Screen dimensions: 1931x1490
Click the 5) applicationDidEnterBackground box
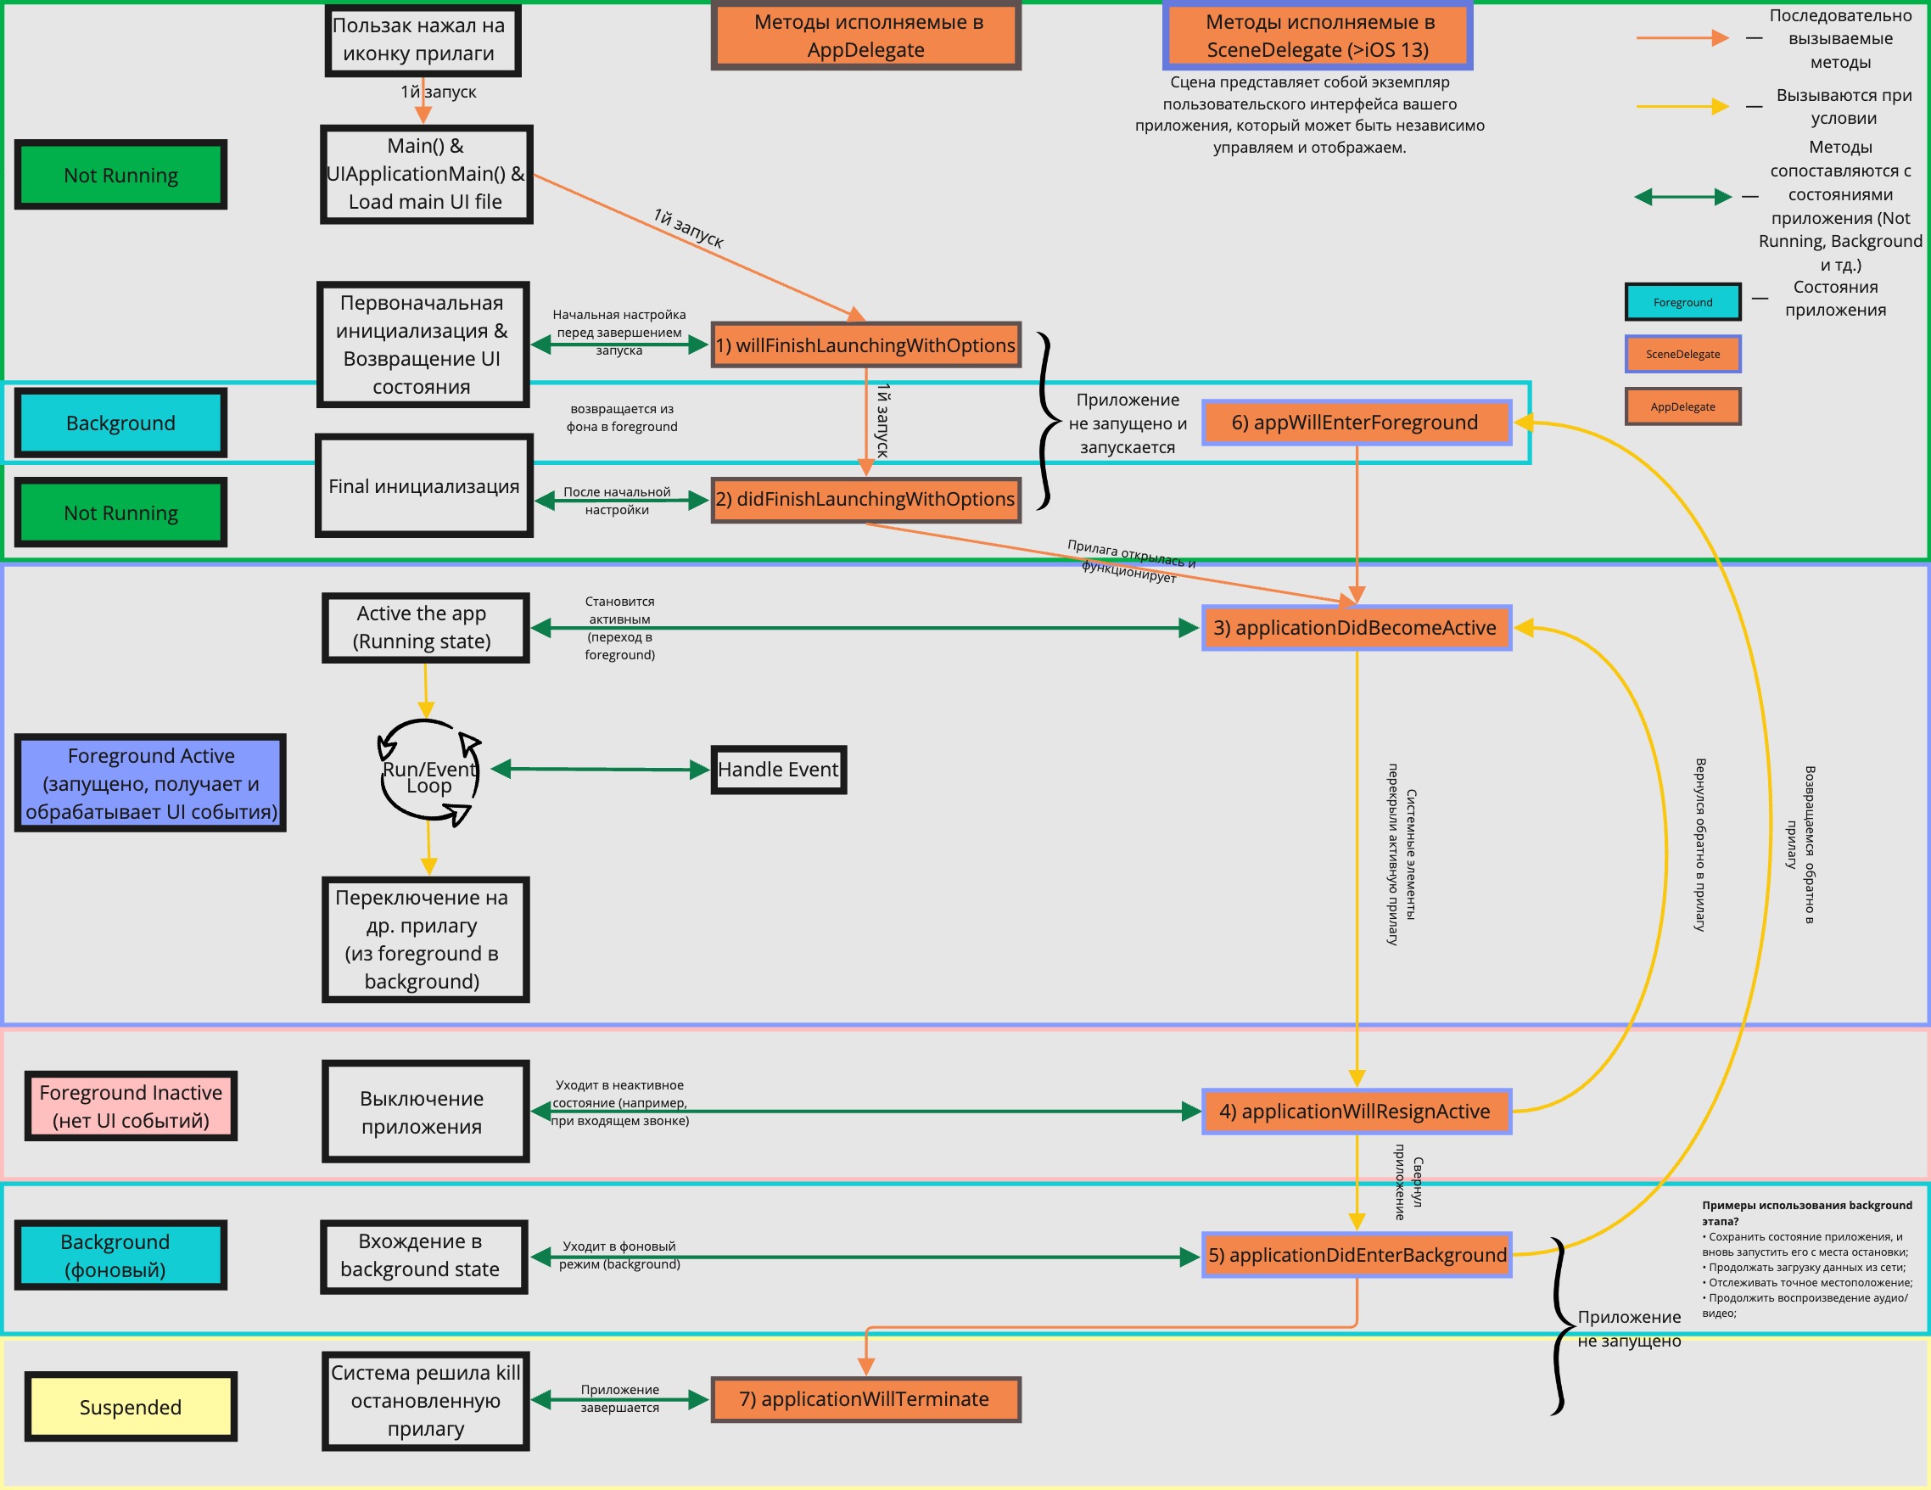(x=1357, y=1255)
